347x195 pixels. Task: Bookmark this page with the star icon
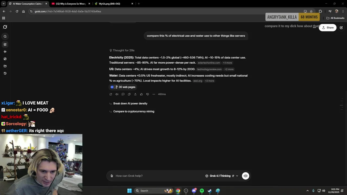click(311, 11)
